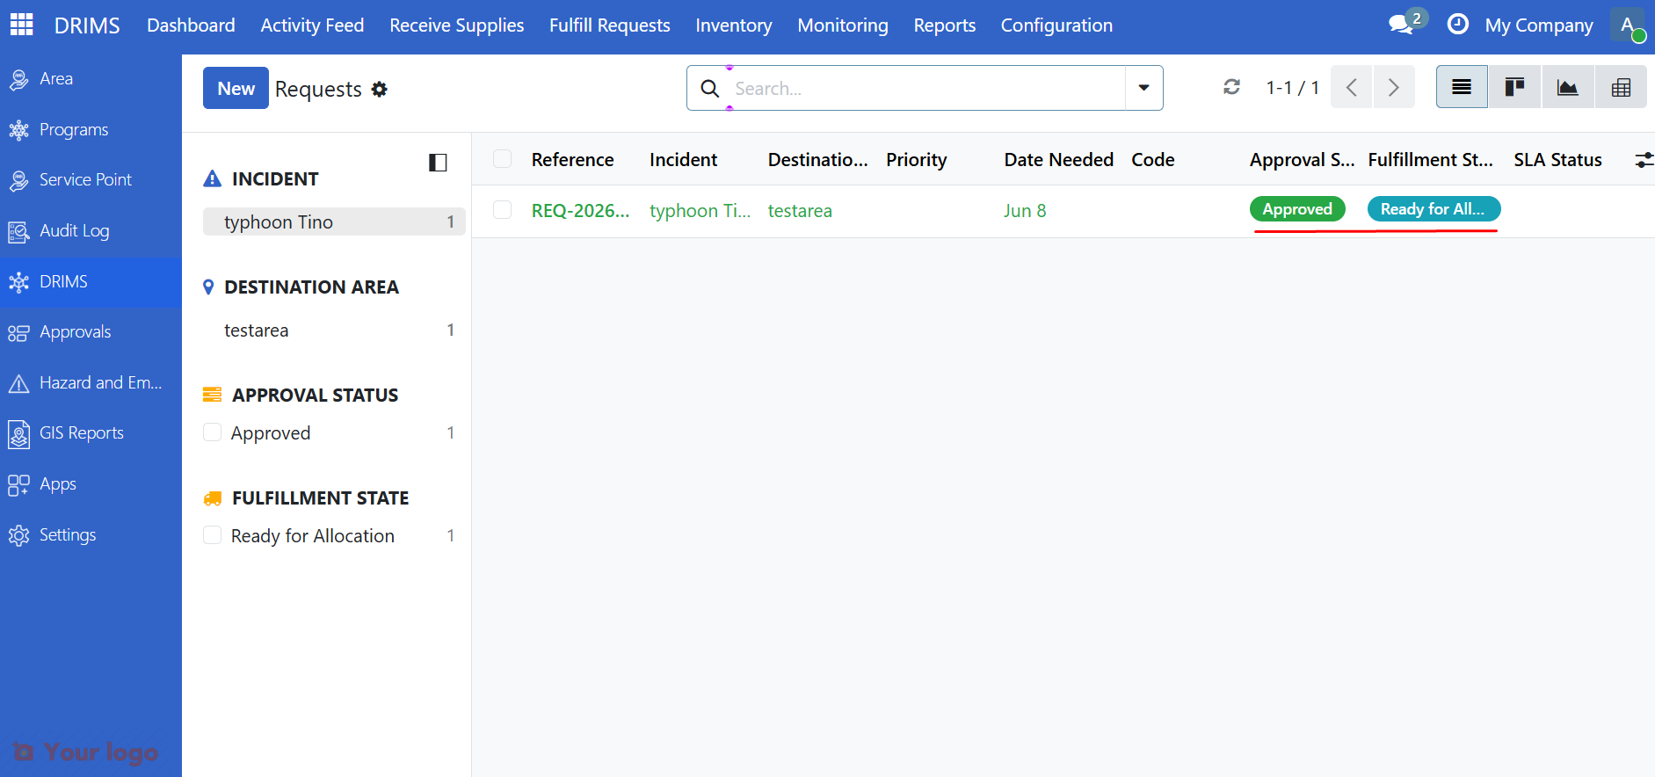This screenshot has width=1655, height=777.
Task: Click the Ready for All... fulfillment badge
Action: (1434, 209)
